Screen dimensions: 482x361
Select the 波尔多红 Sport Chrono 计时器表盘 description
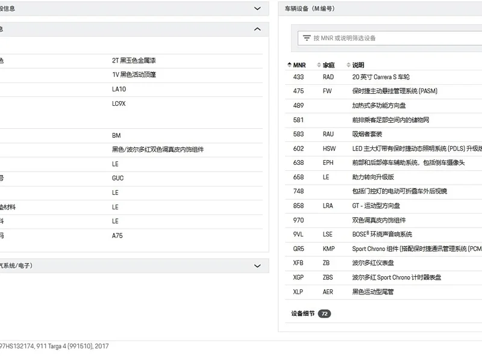[x=396, y=277]
